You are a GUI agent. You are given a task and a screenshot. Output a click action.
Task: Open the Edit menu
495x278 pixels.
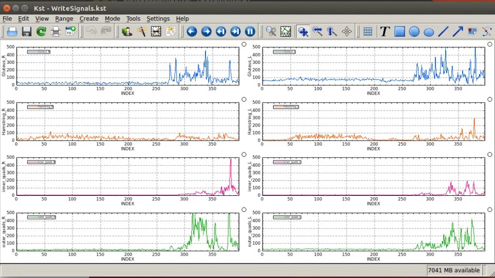[23, 19]
